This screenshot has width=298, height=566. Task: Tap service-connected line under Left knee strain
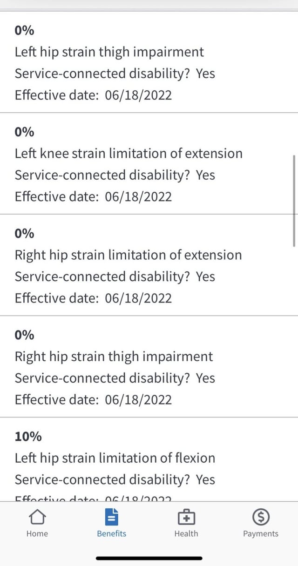tap(115, 175)
